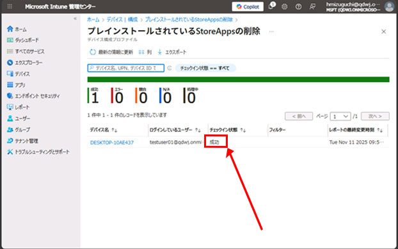The height and width of the screenshot is (249, 398).
Task: Open ダッシュボード in the sidebar
Action: (23, 40)
